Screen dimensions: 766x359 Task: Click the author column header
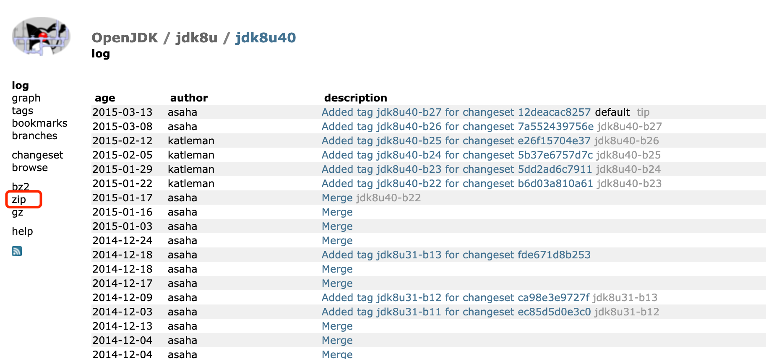tap(189, 98)
